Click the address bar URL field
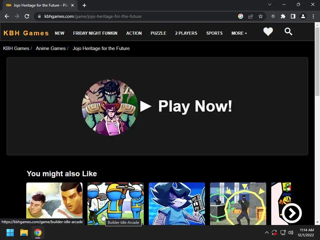The height and width of the screenshot is (240, 320). pos(135,16)
